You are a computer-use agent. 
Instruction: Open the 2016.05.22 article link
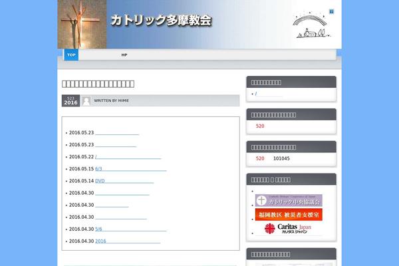tap(128, 157)
